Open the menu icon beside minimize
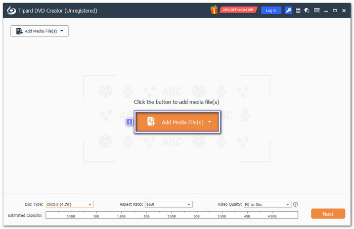 (317, 11)
